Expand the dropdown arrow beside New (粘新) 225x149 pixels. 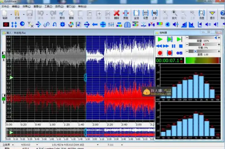(x=11, y=14)
